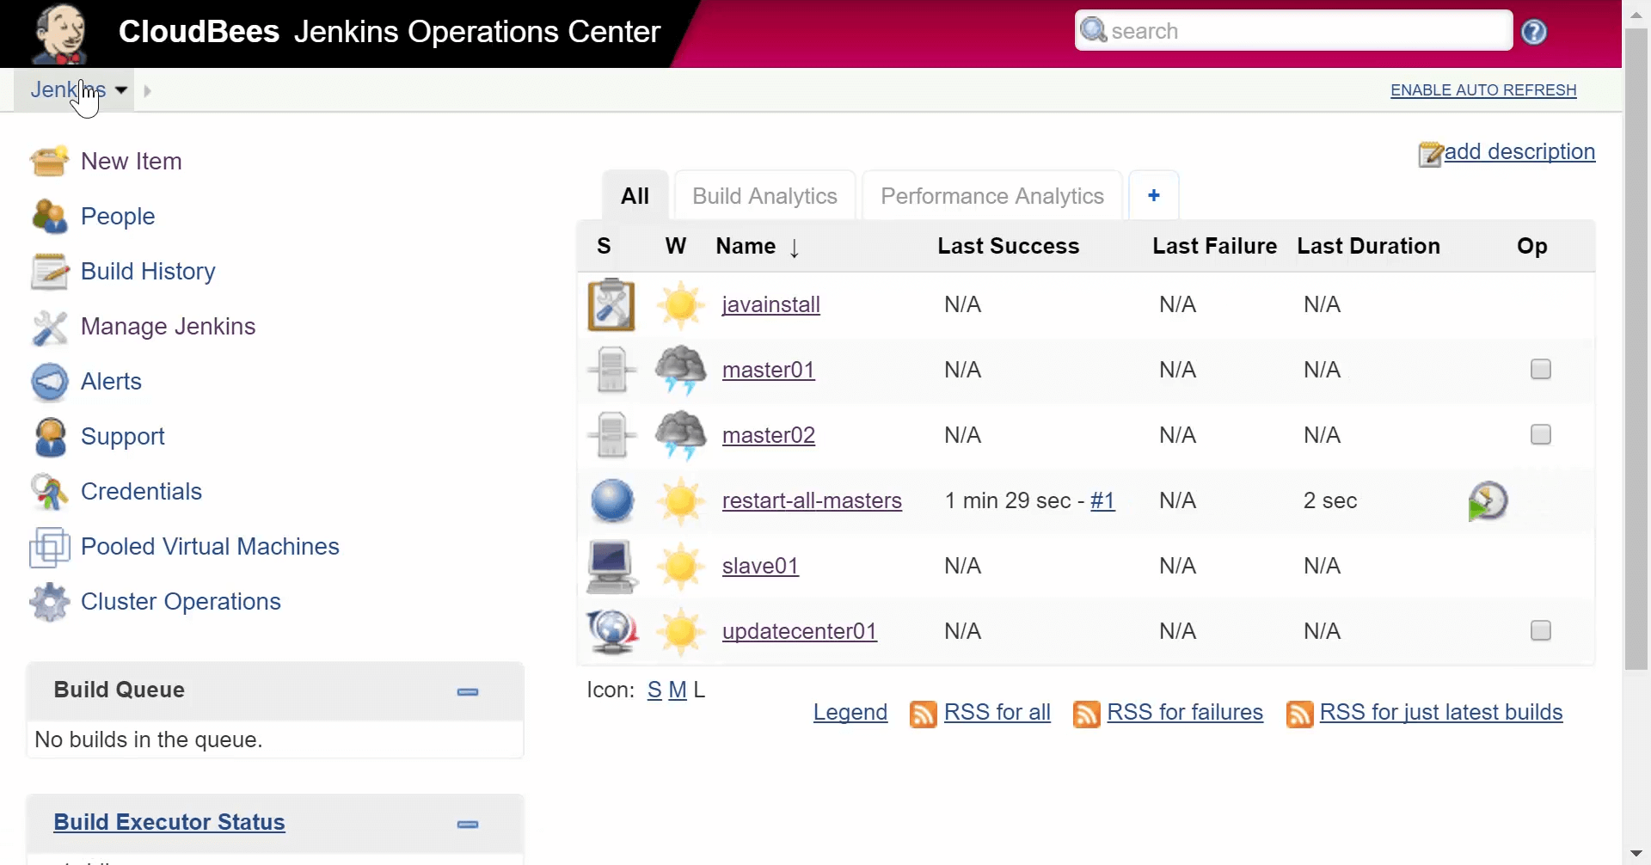Click the add description edit icon
Viewport: 1651px width, 865px height.
[1430, 154]
